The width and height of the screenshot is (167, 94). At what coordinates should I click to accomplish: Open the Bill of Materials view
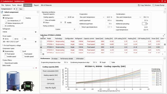[x=46, y=5]
